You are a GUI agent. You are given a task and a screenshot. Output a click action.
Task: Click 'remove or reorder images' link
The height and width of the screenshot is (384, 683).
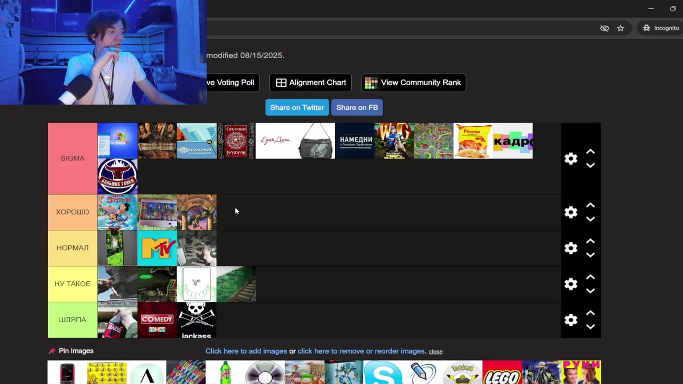tap(361, 351)
